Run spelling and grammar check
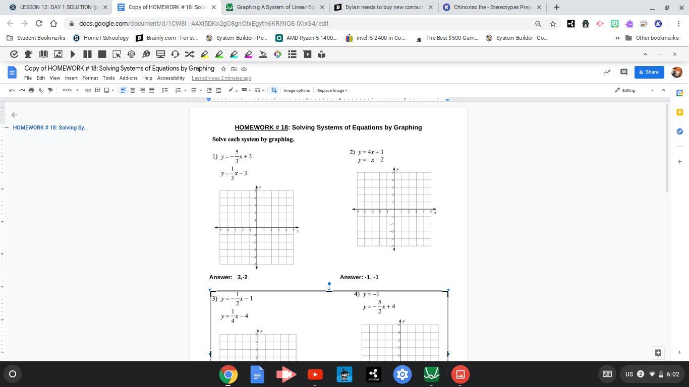The width and height of the screenshot is (689, 387). (x=41, y=90)
